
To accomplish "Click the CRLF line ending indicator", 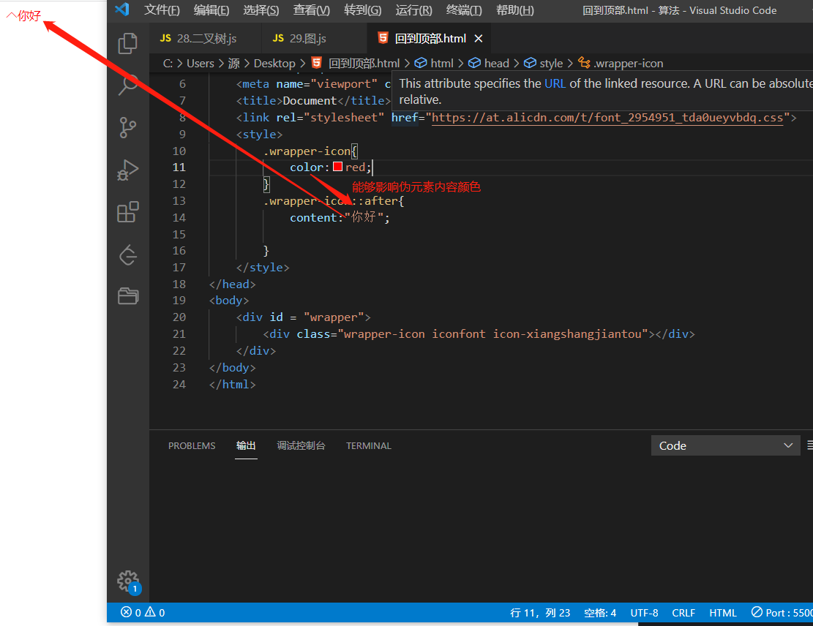I will (x=683, y=613).
